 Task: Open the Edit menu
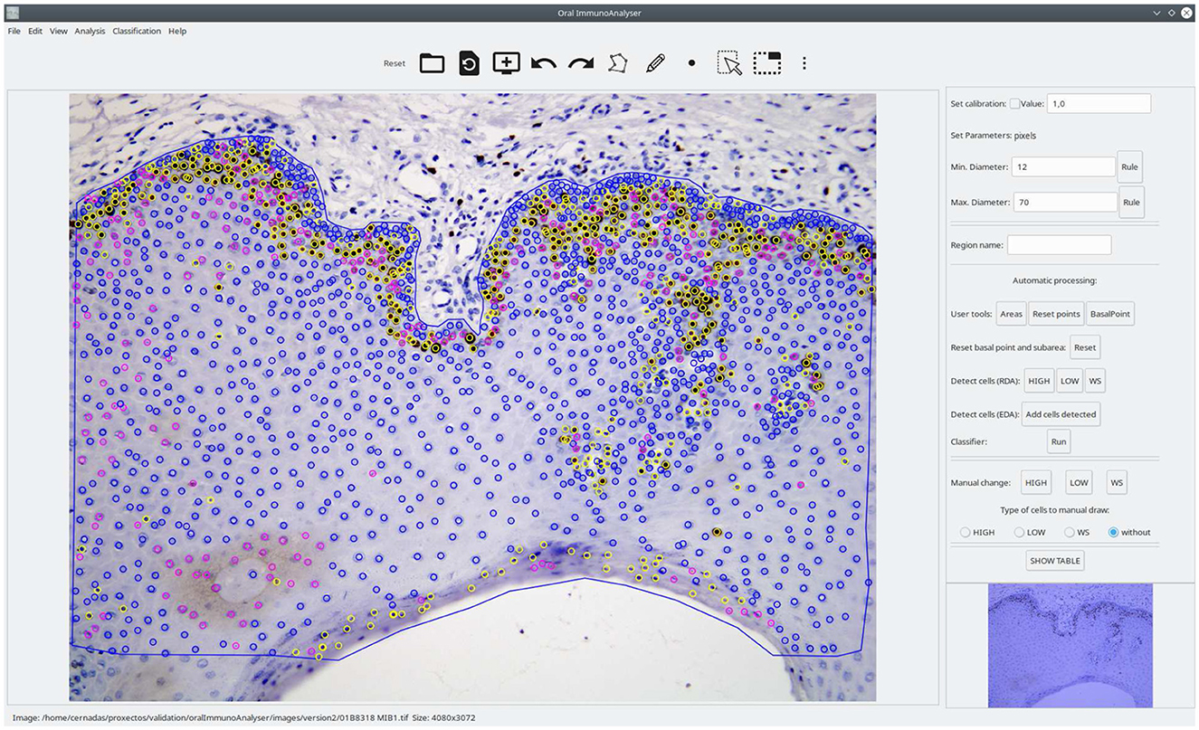[35, 31]
